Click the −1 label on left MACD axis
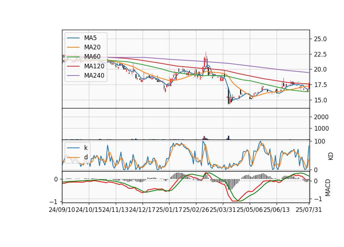Viewport: 344px width, 247px height. [54, 202]
